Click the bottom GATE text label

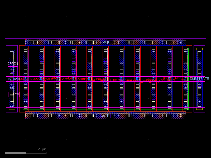pos(105,115)
